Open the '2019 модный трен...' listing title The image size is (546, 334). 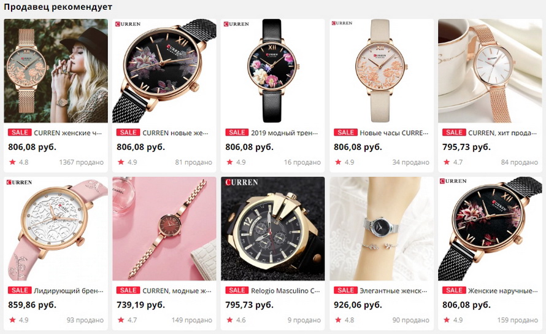(285, 133)
